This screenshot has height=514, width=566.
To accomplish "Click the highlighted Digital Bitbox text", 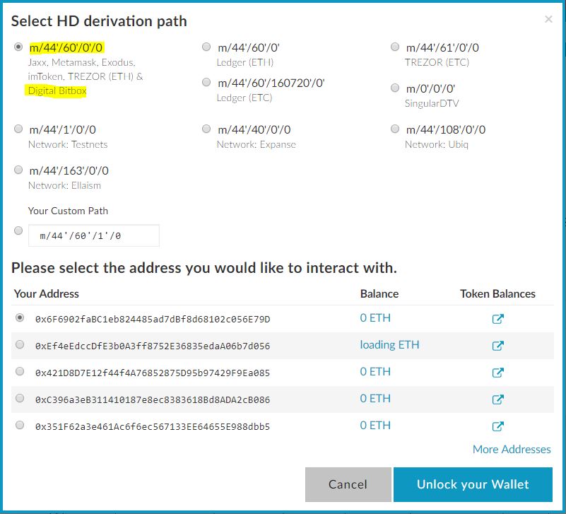I will (x=57, y=90).
